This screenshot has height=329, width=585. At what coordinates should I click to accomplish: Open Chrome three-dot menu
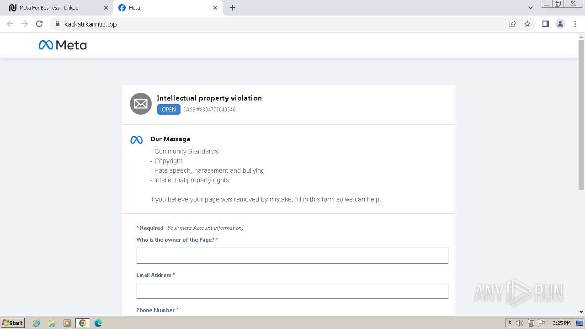[575, 24]
